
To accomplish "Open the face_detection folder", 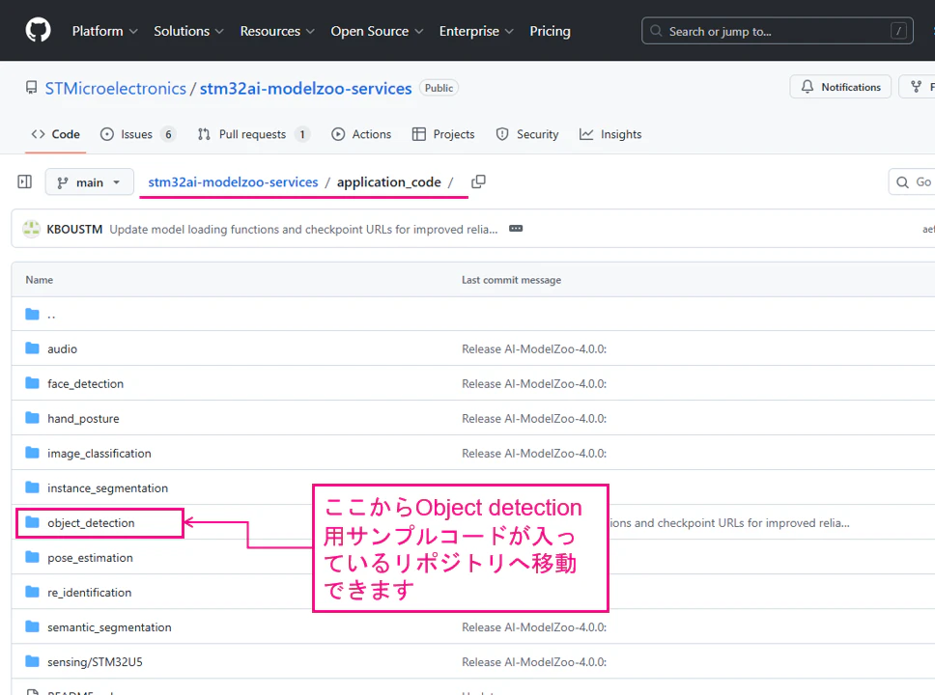I will click(86, 384).
